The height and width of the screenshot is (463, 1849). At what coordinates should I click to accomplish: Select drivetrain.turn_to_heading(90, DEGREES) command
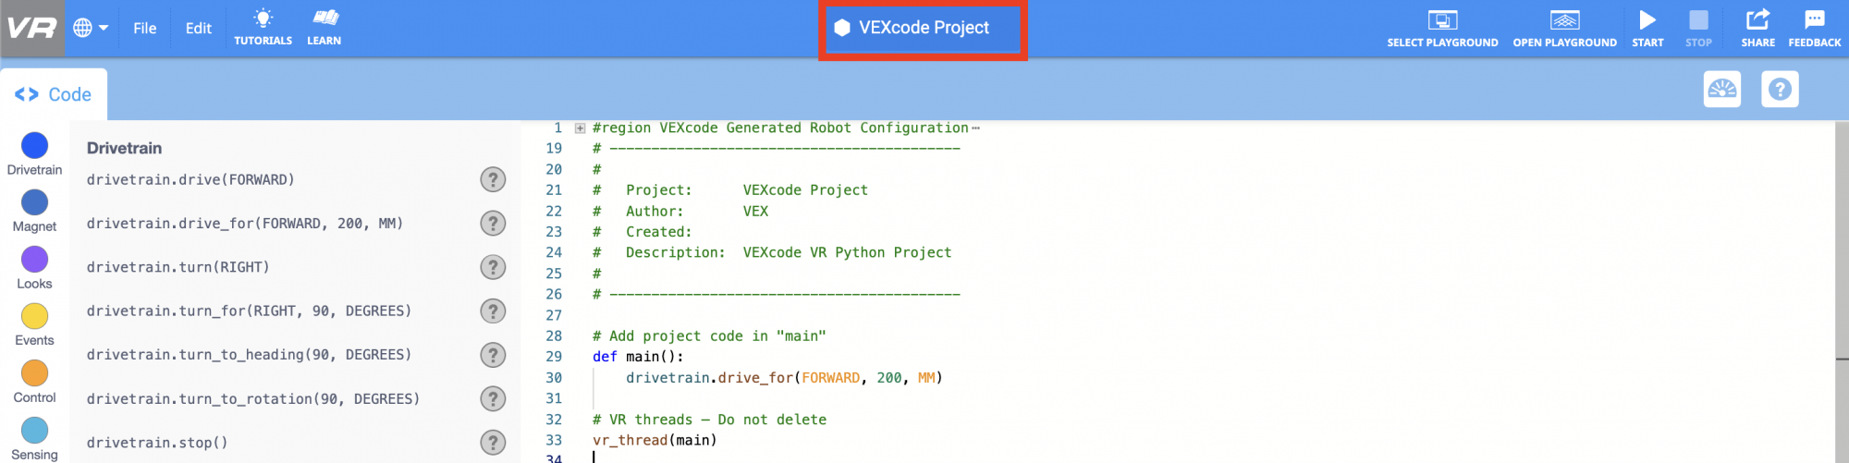tap(249, 355)
